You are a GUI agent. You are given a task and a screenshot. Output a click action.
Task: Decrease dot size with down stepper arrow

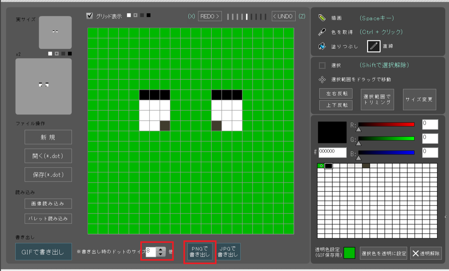point(161,254)
